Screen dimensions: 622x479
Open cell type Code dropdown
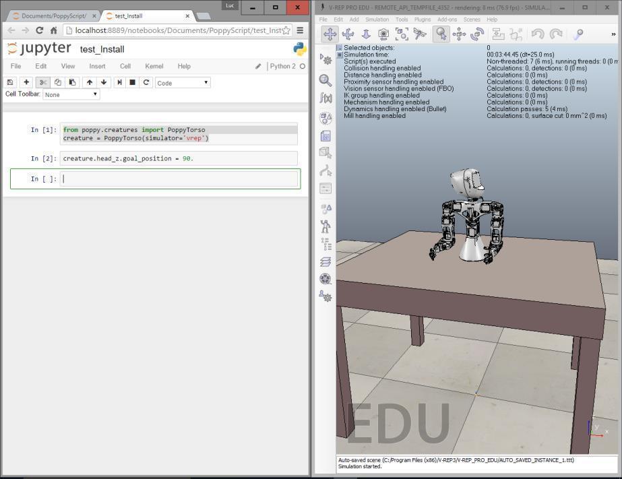coord(183,83)
